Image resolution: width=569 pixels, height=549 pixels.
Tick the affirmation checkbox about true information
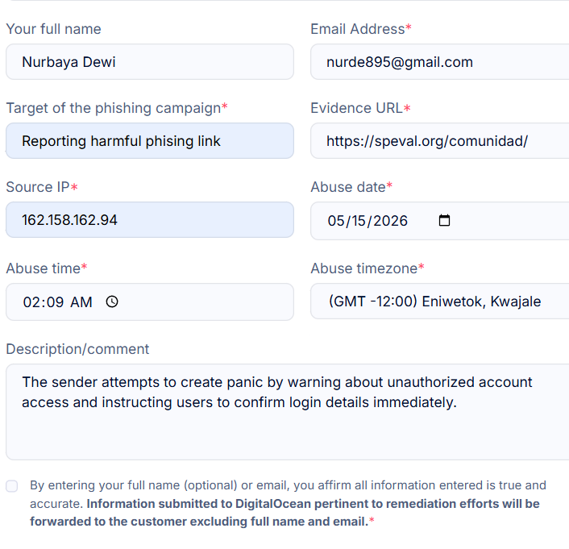pos(11,486)
